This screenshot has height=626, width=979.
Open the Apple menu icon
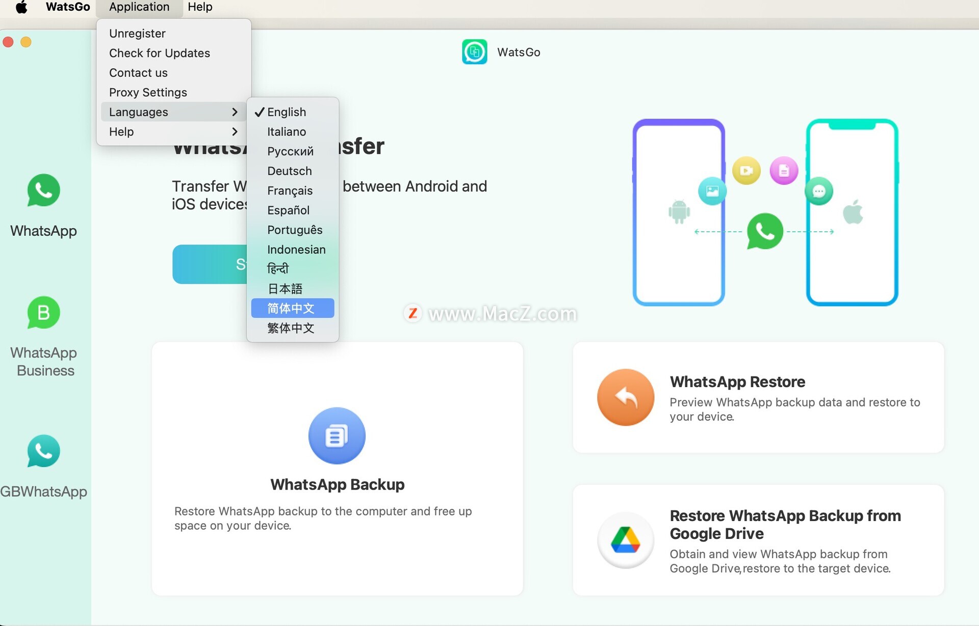pyautogui.click(x=21, y=7)
